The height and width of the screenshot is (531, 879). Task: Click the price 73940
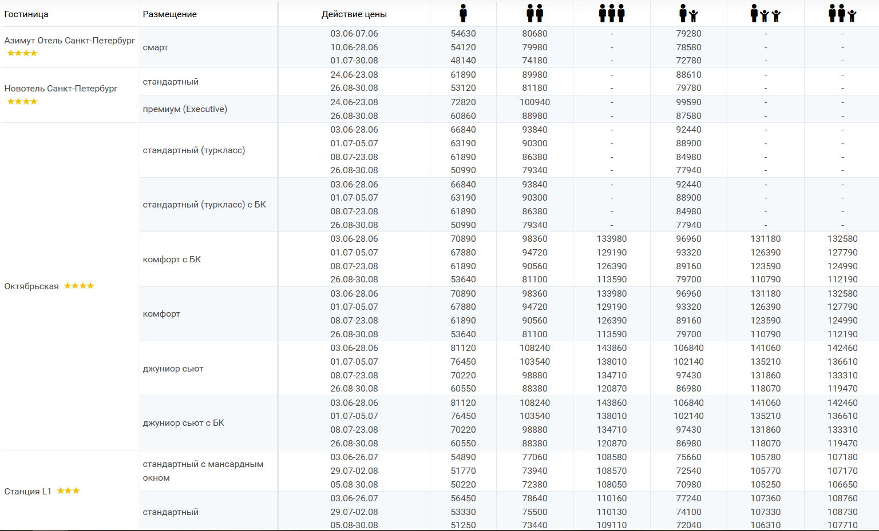coord(534,471)
